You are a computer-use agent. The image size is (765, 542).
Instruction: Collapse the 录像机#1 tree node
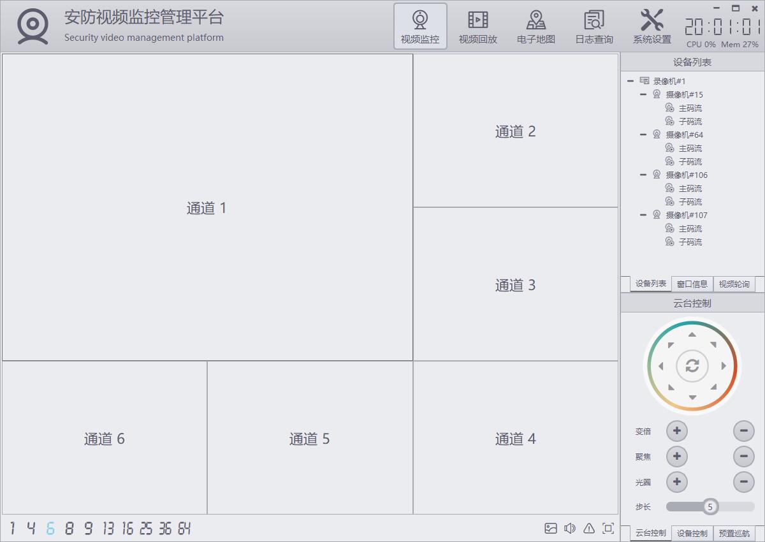630,81
